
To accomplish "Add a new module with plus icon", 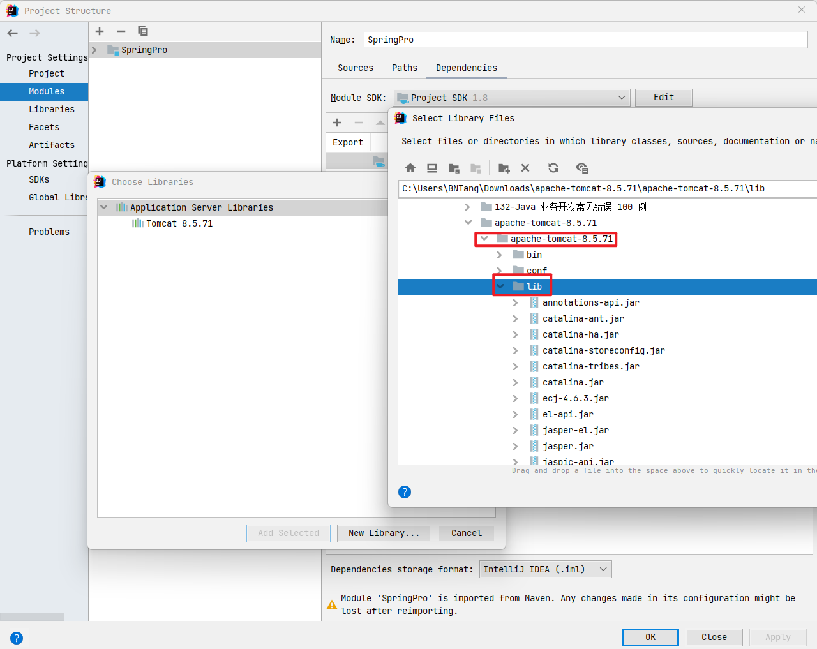I will tap(100, 31).
